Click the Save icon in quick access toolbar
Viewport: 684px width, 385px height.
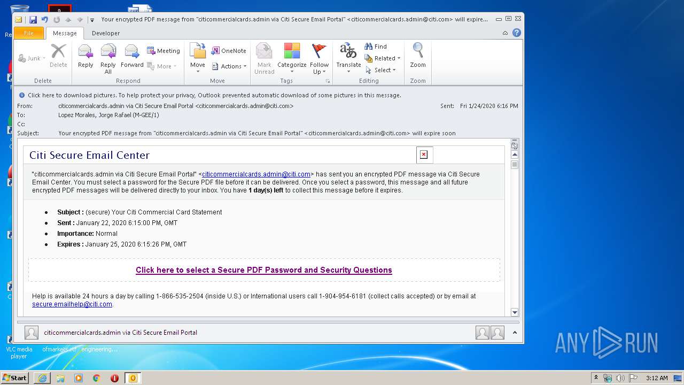[33, 19]
